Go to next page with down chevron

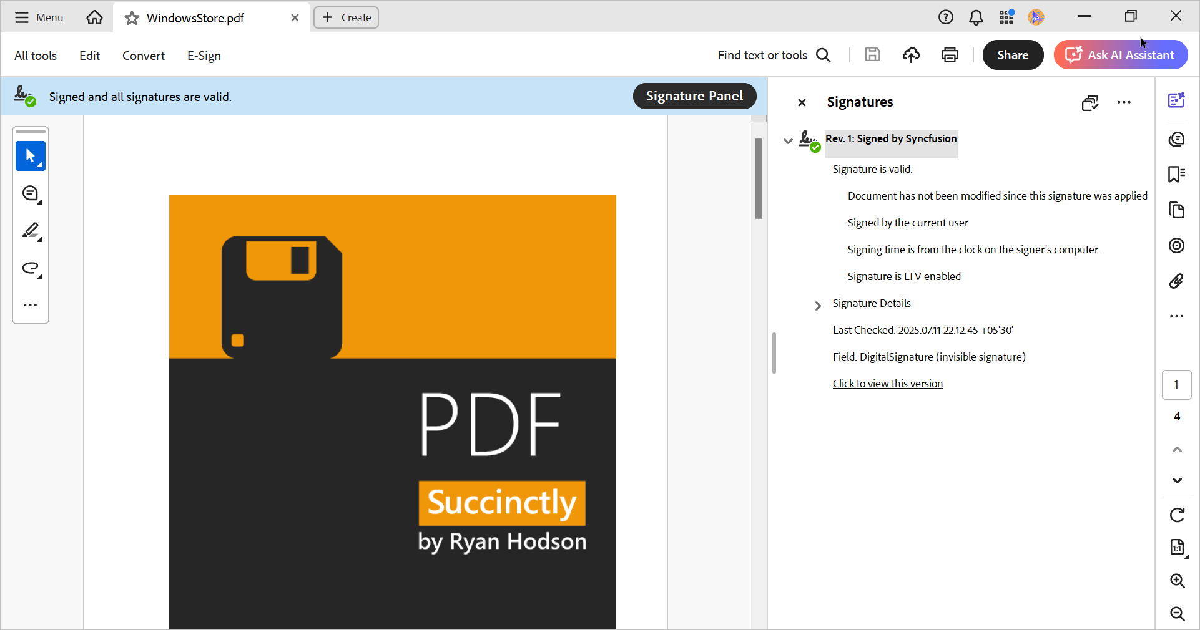click(1177, 481)
